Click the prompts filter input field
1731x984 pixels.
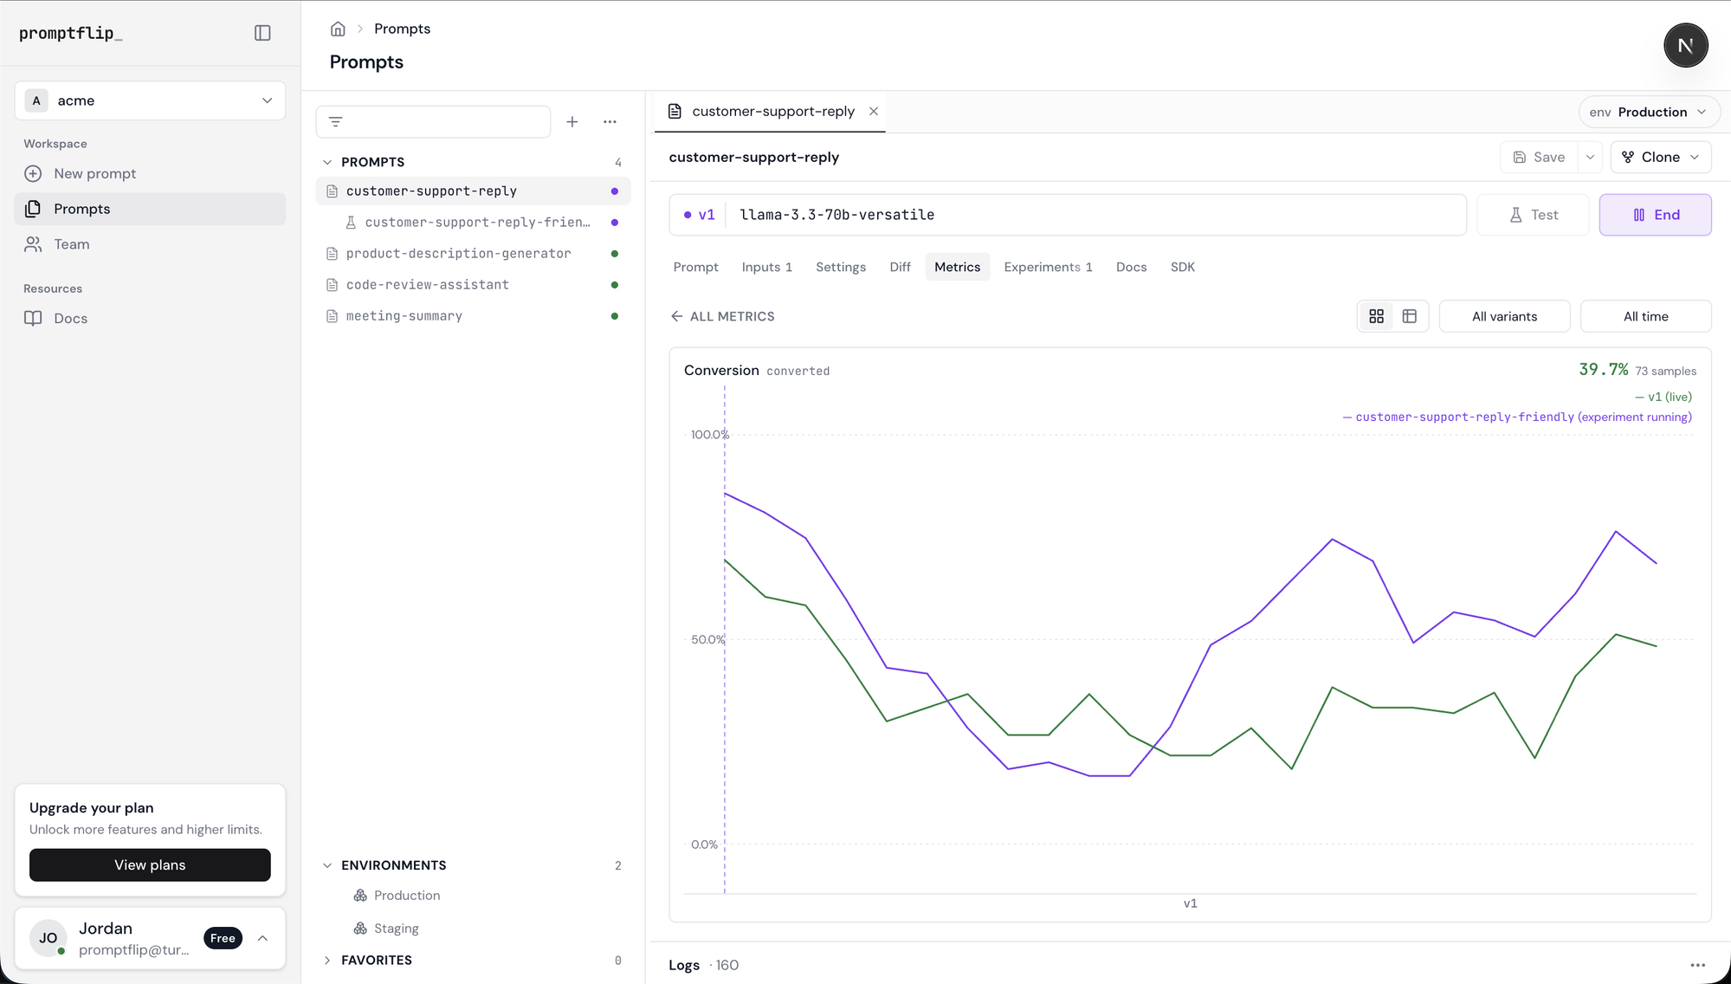433,122
